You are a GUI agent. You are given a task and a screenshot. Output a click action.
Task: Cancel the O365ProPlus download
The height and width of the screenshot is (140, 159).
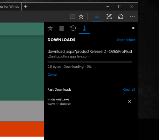pyautogui.click(x=52, y=74)
